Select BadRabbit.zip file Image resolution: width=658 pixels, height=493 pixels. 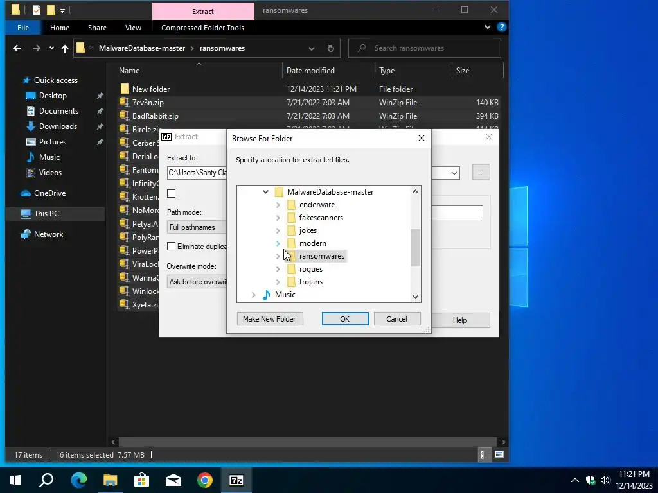[x=156, y=116]
